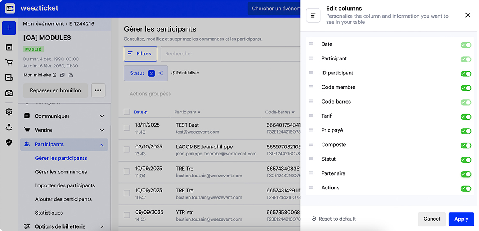This screenshot has width=479, height=231.
Task: Click Reset to default
Action: [334, 219]
